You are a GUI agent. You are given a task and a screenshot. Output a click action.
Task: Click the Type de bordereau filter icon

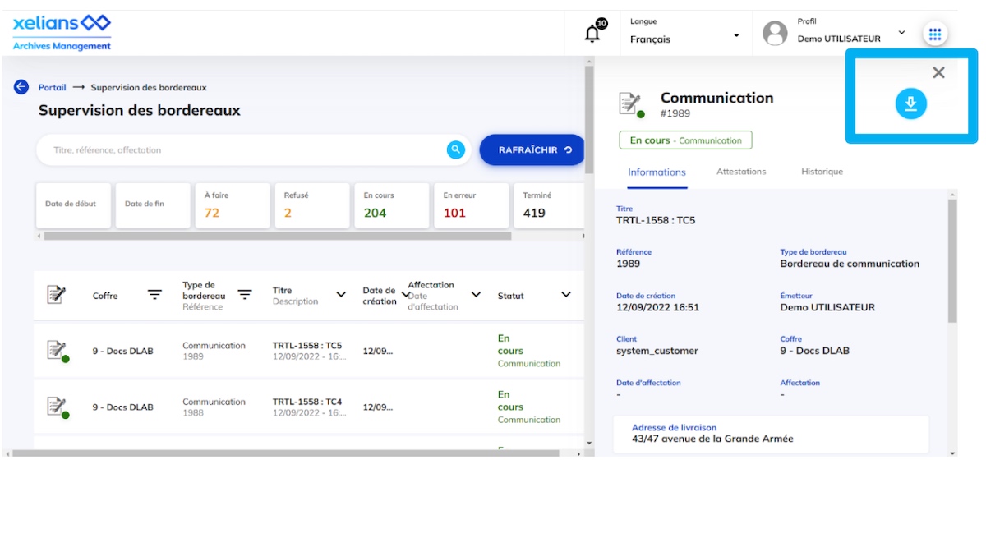coord(245,295)
